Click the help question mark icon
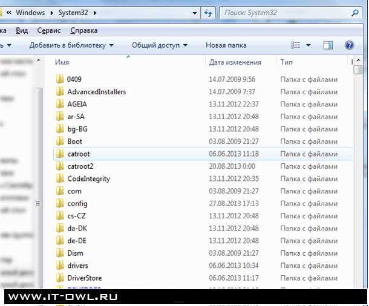The height and width of the screenshot is (306, 369). (349, 45)
